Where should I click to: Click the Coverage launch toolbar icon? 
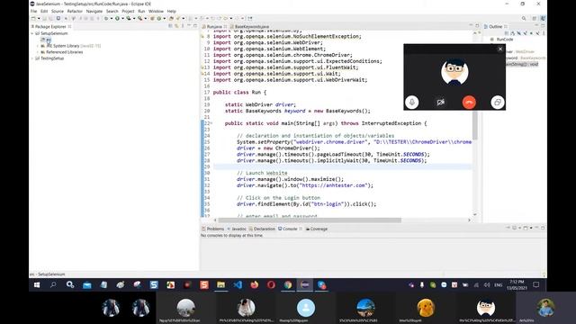(x=128, y=18)
